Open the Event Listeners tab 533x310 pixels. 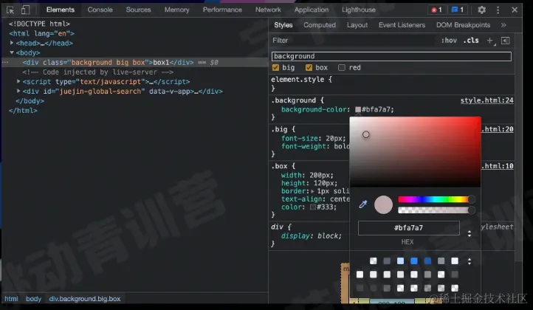click(402, 25)
